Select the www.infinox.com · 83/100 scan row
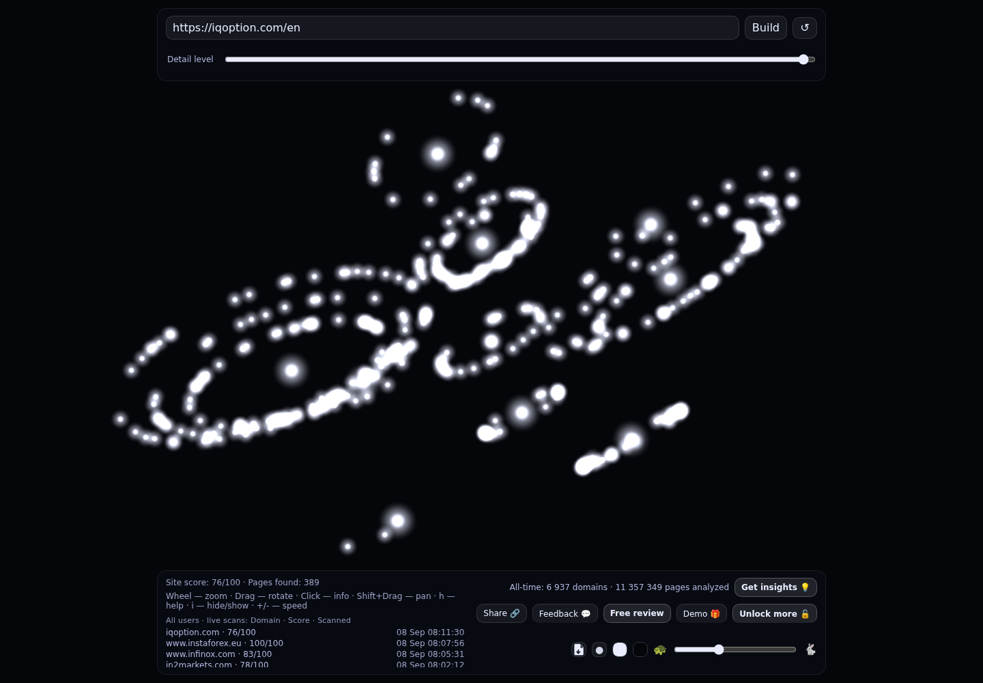This screenshot has width=983, height=683. pyautogui.click(x=315, y=654)
